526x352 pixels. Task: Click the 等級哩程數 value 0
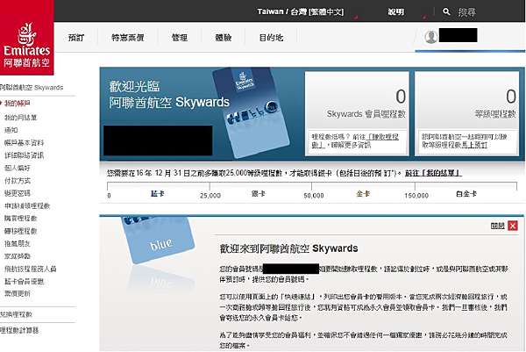[511, 97]
